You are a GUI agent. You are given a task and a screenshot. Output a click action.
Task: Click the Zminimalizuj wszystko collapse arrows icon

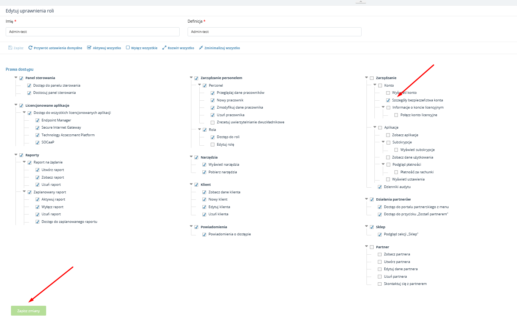click(x=201, y=48)
